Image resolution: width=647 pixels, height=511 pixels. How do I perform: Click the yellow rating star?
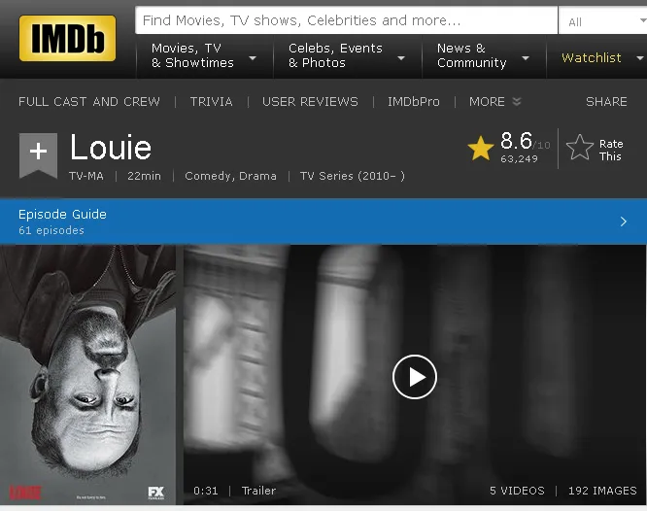coord(480,149)
